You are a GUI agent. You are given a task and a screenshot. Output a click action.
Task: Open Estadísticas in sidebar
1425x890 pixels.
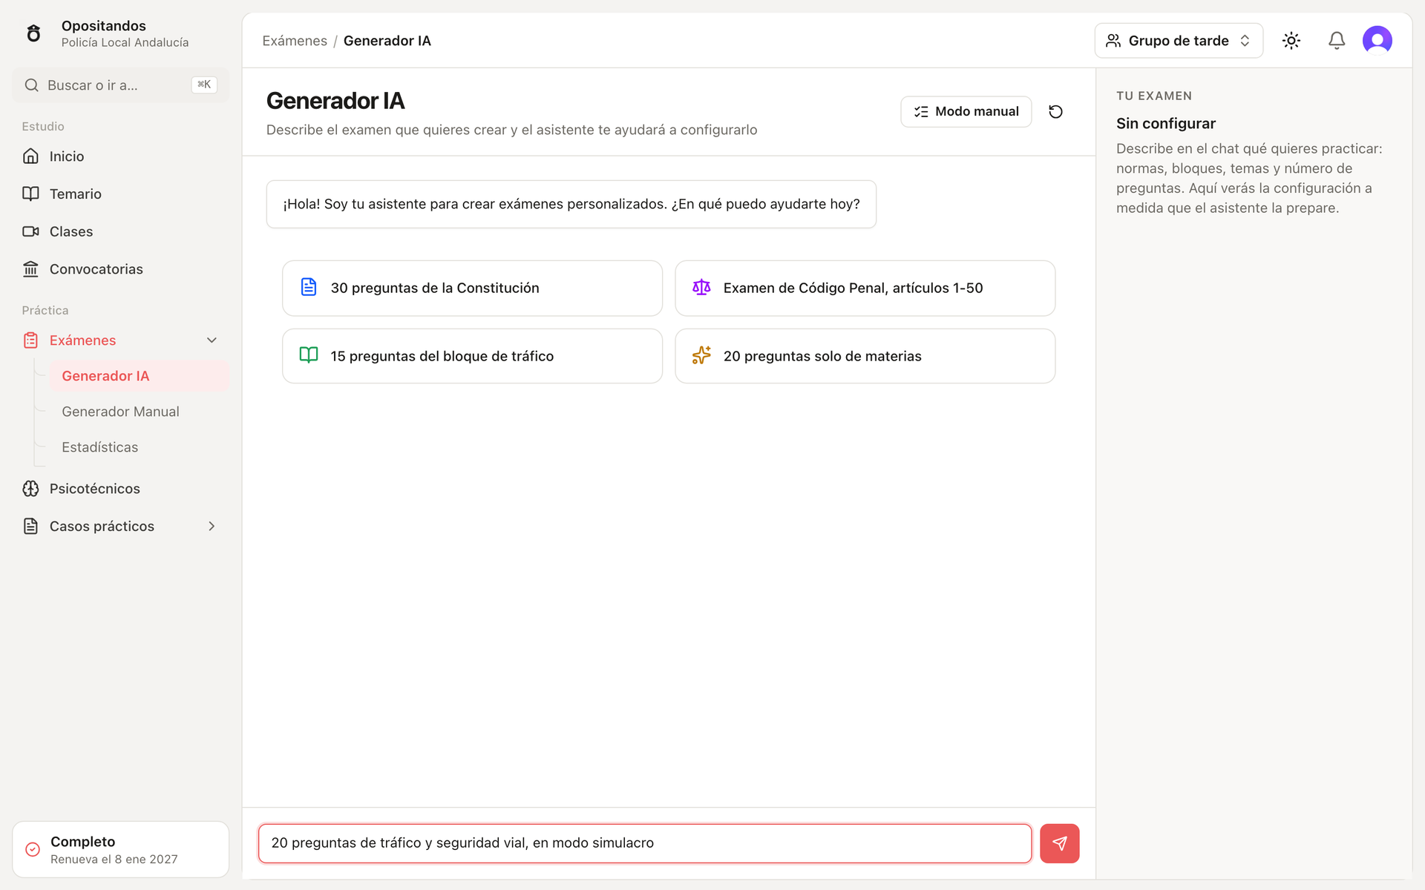click(140, 447)
